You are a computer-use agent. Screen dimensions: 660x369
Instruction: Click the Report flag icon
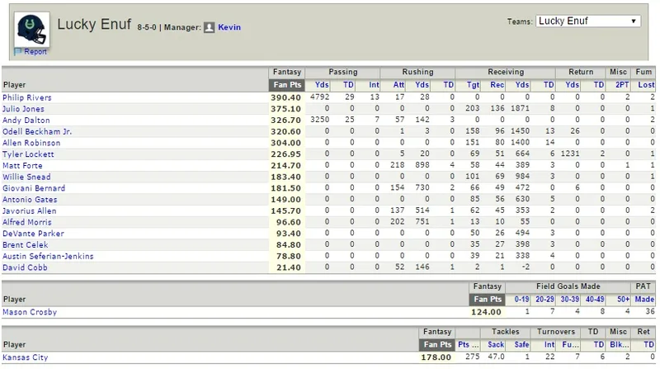coord(17,52)
